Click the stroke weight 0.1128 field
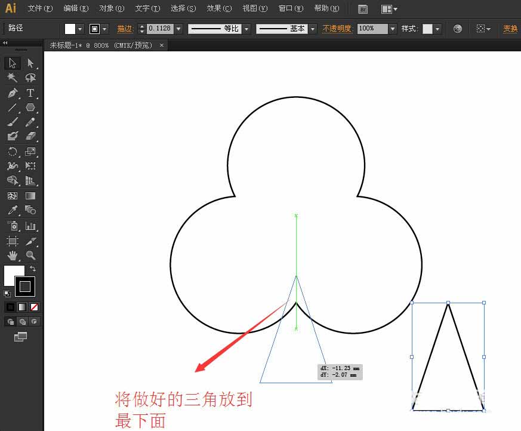The height and width of the screenshot is (431, 521). pos(160,29)
